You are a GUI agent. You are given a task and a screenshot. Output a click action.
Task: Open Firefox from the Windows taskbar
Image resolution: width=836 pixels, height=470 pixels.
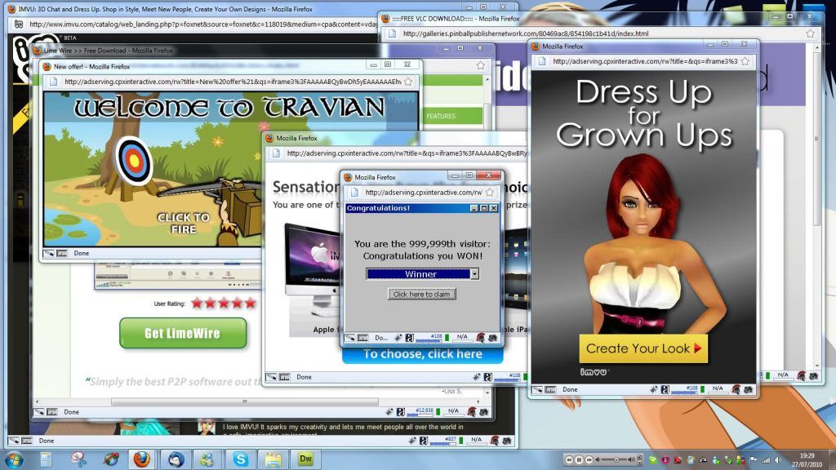(x=142, y=459)
